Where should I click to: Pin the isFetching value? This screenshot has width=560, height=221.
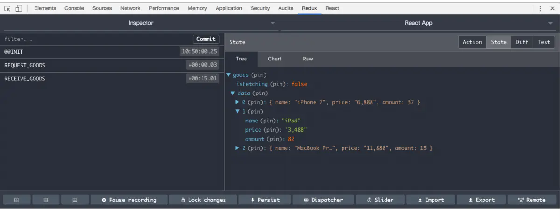pyautogui.click(x=279, y=84)
